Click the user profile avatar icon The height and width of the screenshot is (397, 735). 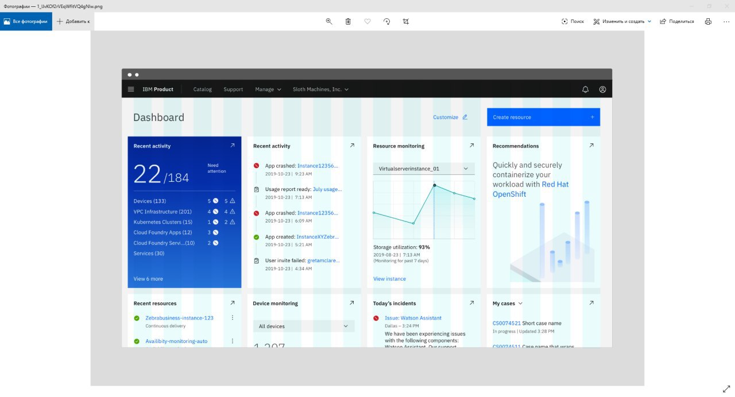[602, 89]
